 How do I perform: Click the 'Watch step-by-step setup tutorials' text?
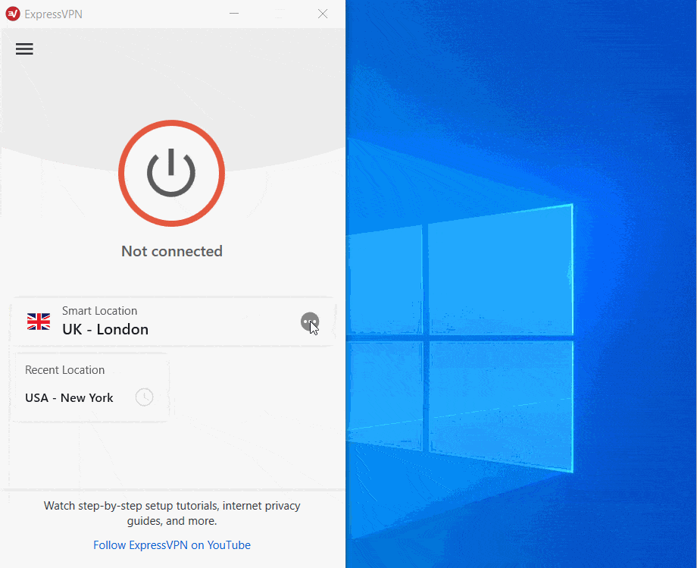172,513
